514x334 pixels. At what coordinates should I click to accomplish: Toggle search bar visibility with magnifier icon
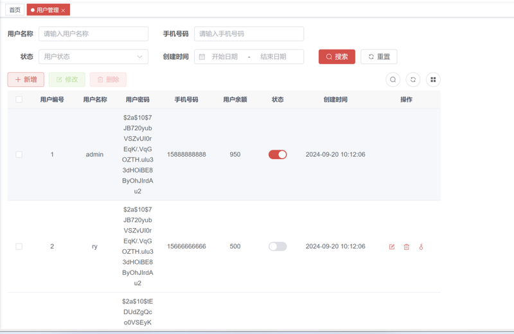point(393,80)
